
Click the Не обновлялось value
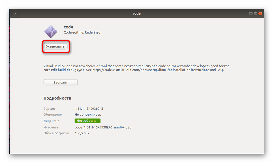[x=88, y=115]
